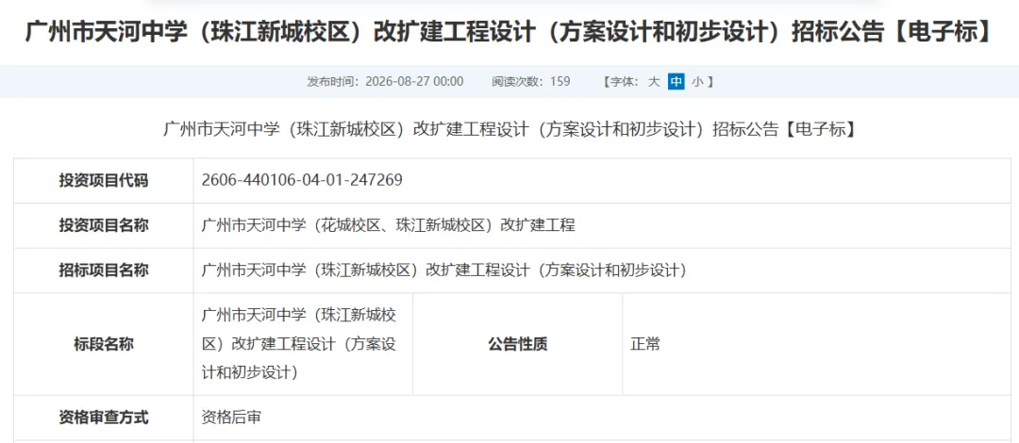Click the main page title heading

tap(509, 31)
